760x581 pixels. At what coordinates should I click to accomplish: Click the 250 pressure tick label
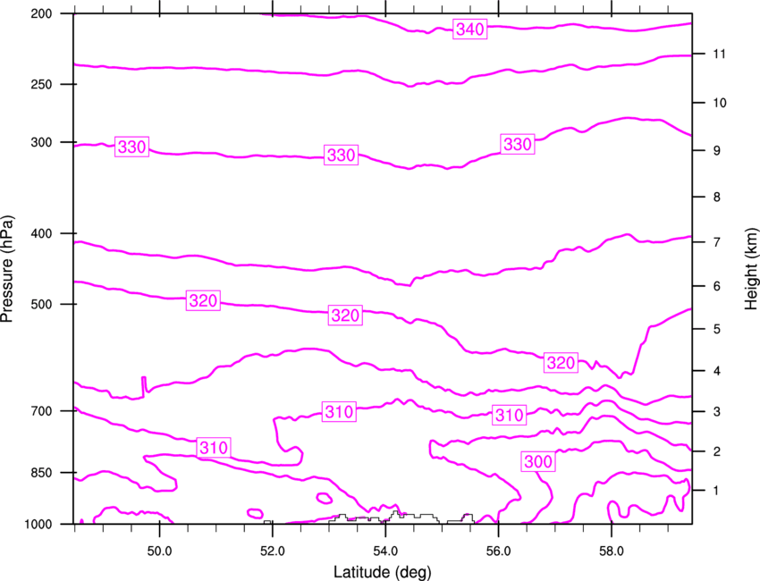click(41, 84)
